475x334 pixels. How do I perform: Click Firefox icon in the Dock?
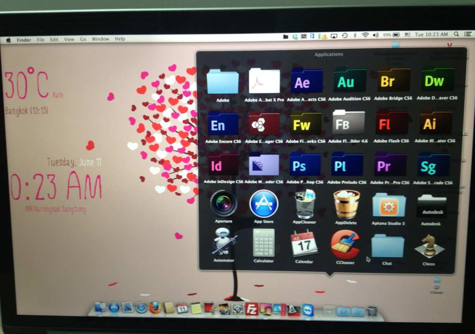pyautogui.click(x=155, y=307)
